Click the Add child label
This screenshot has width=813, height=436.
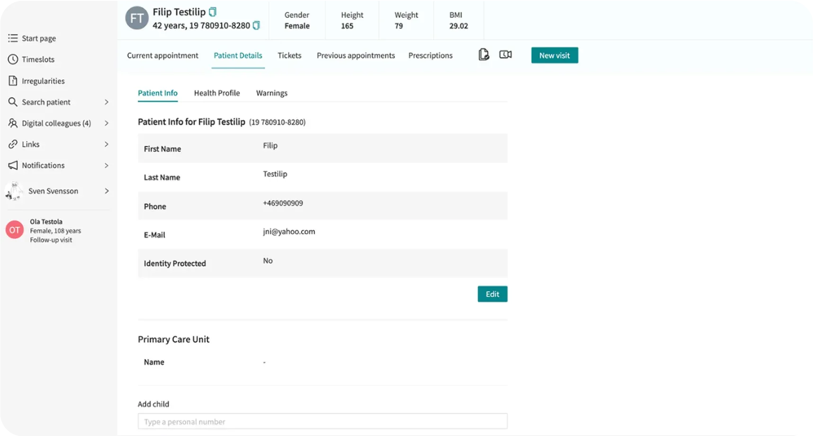click(153, 404)
